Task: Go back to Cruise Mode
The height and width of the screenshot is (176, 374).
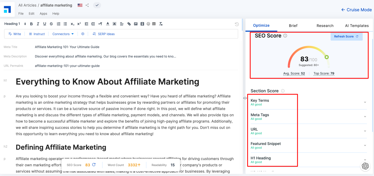Action: pos(357,10)
